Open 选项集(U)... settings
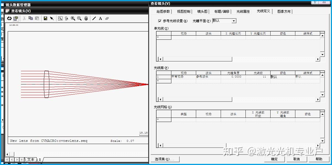Screen dimensions: 332x165 point(165,159)
